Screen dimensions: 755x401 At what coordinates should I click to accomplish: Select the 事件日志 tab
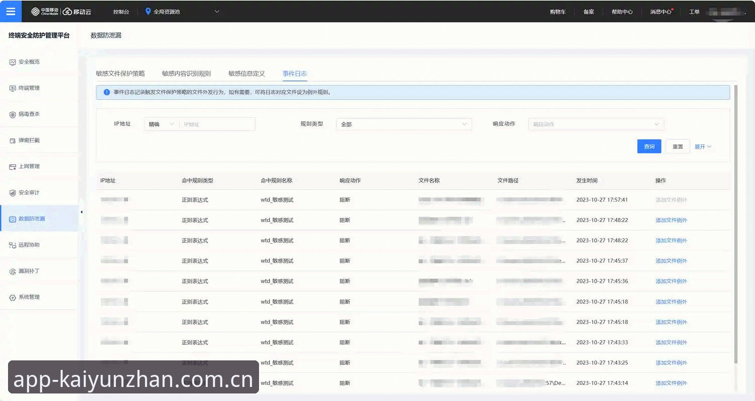pyautogui.click(x=295, y=73)
